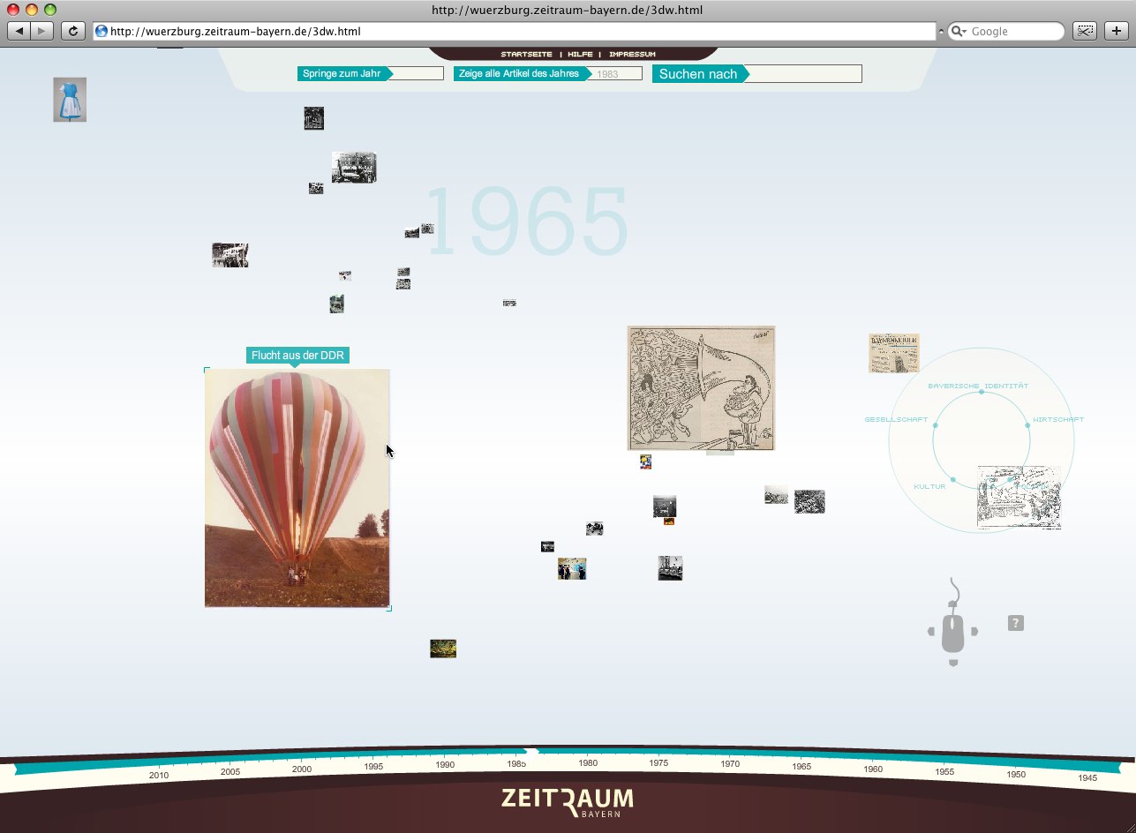Image resolution: width=1136 pixels, height=833 pixels.
Task: Jump to 2010 on the timeline
Action: click(159, 776)
